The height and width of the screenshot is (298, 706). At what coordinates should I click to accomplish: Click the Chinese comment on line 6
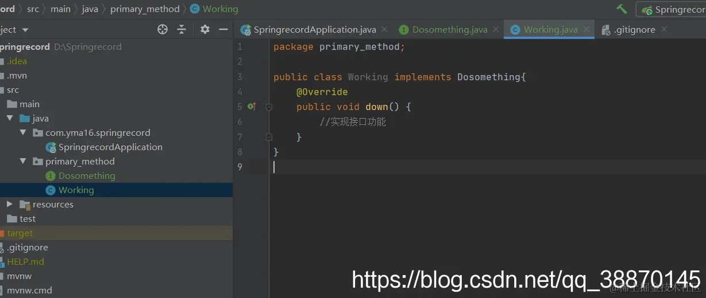[353, 121]
